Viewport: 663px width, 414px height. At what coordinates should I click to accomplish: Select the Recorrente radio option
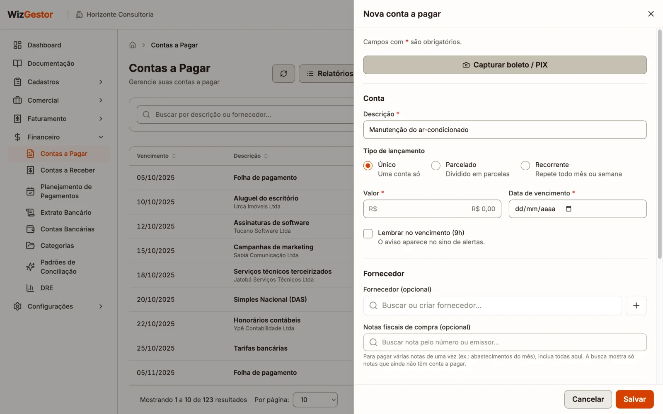[525, 166]
